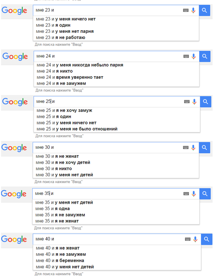
Task: Select suggestion "мне 23 и у меня ничего нет"
Action: click(x=66, y=19)
